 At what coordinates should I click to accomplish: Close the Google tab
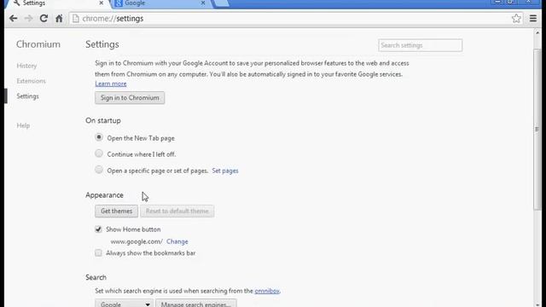pos(203,3)
